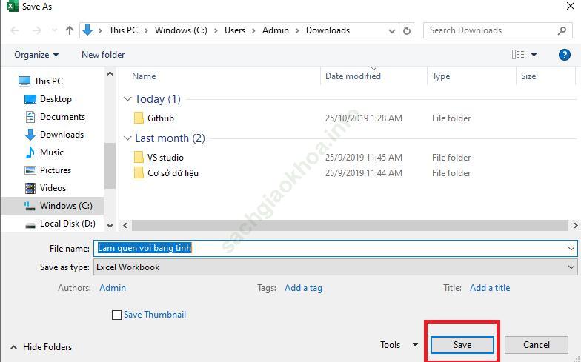Sort files by the Size column
The height and width of the screenshot is (362, 581).
tap(528, 76)
